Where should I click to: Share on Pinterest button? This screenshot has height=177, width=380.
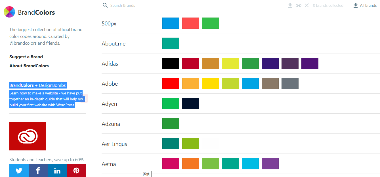coord(76,170)
